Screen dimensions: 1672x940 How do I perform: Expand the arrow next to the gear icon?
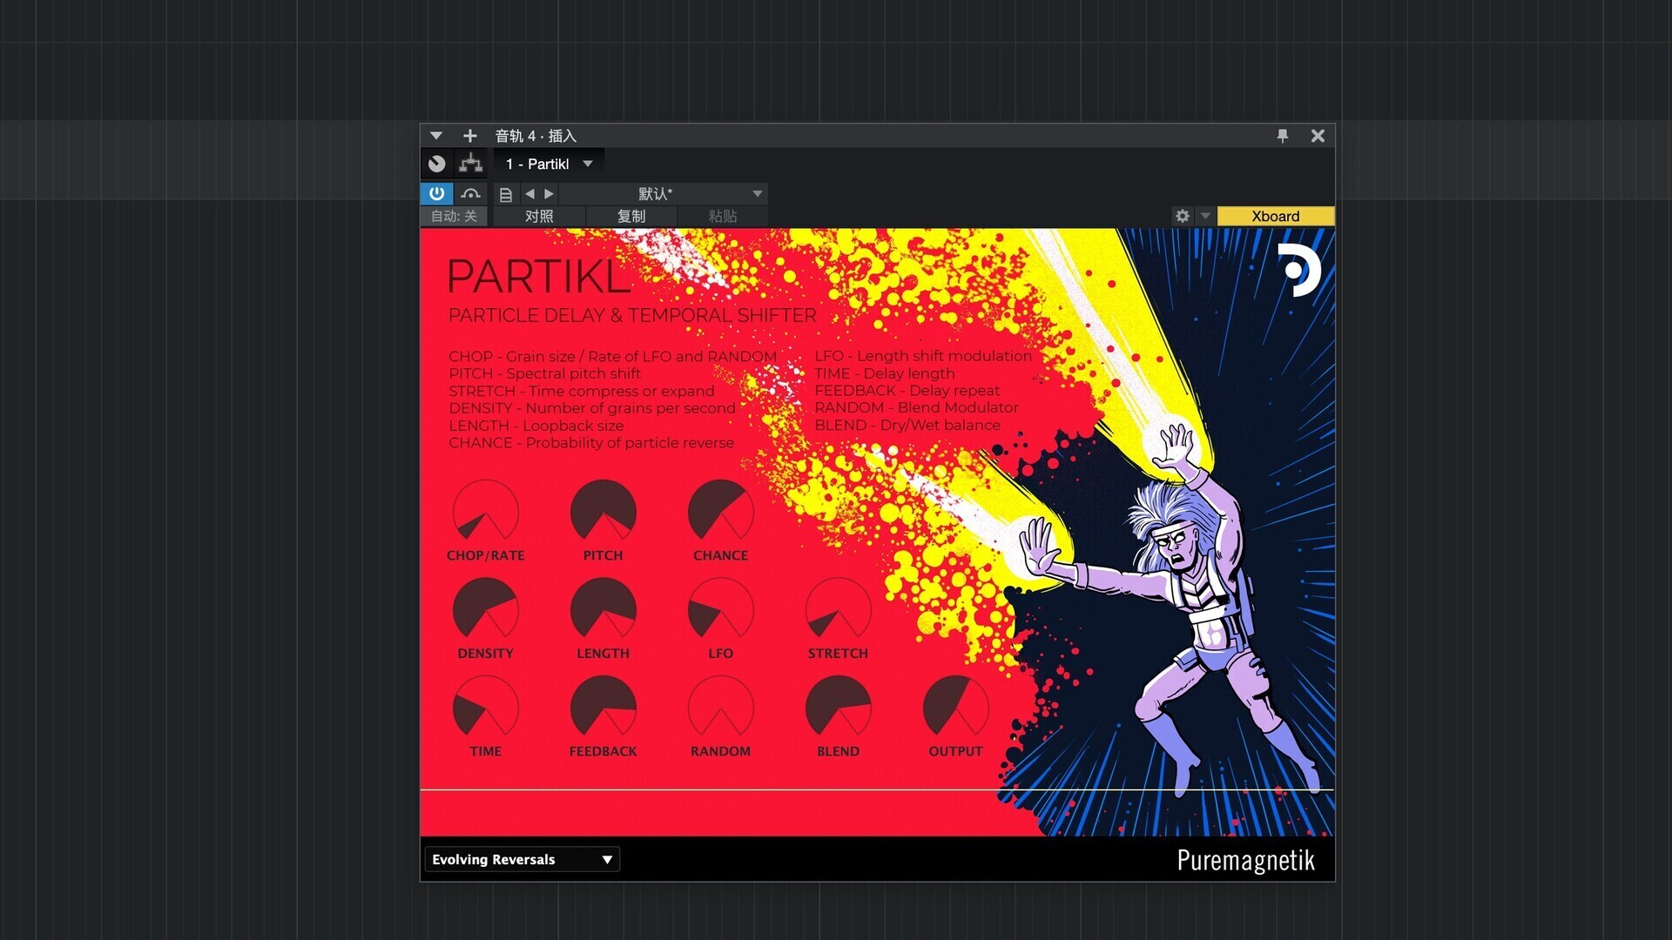pos(1205,216)
